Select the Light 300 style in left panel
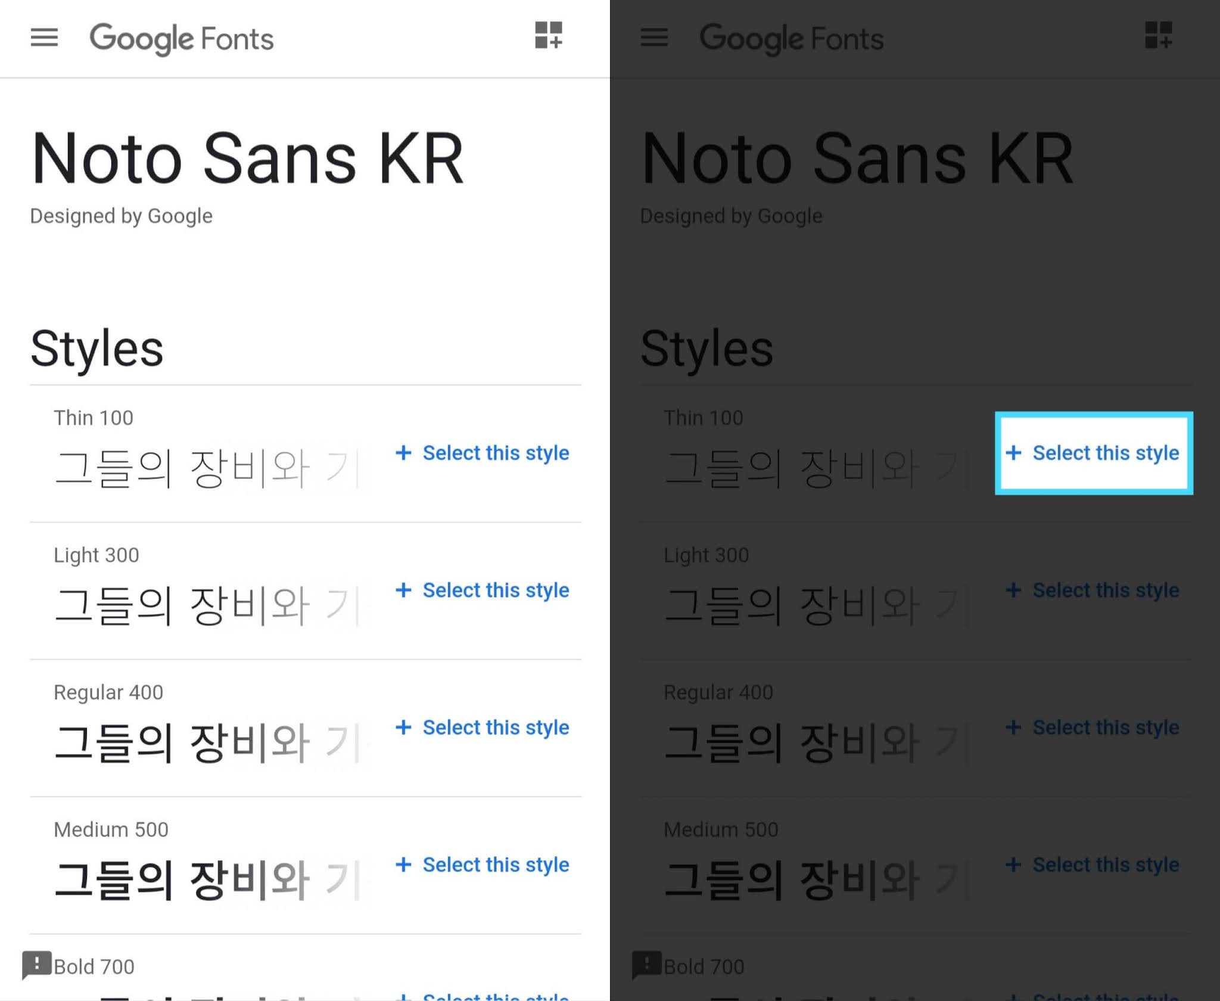This screenshot has width=1220, height=1001. (x=483, y=590)
